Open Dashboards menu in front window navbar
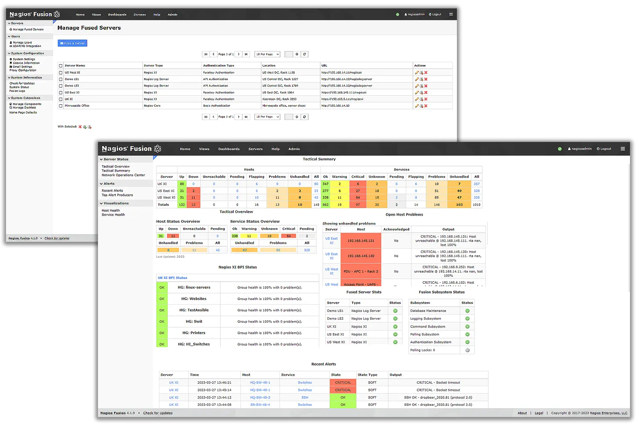The width and height of the screenshot is (636, 433). pyautogui.click(x=229, y=149)
